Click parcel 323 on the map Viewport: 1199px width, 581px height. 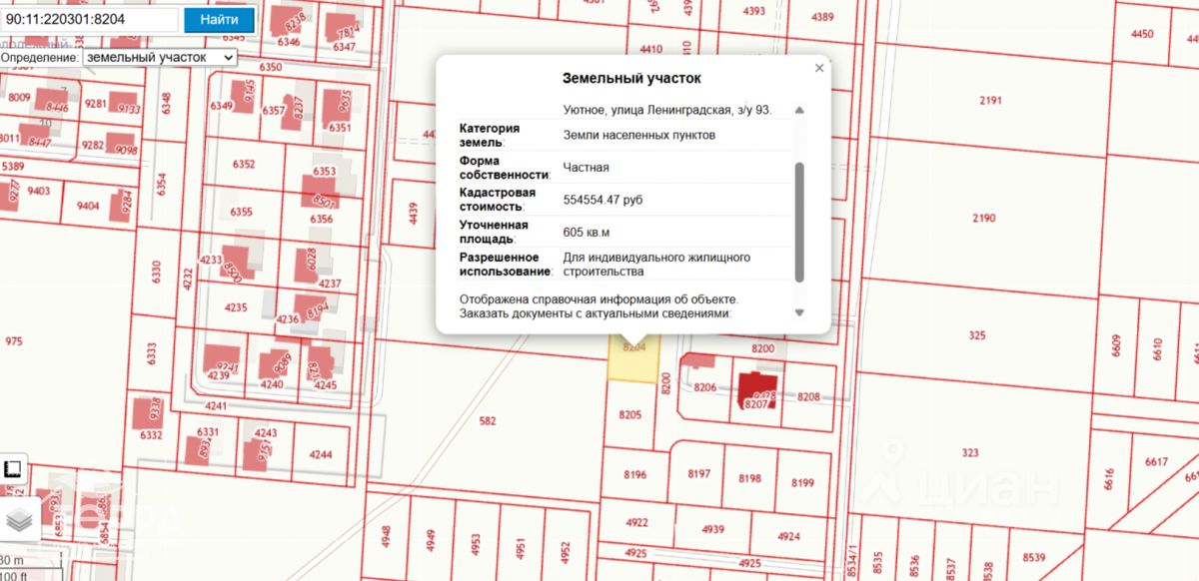click(970, 452)
